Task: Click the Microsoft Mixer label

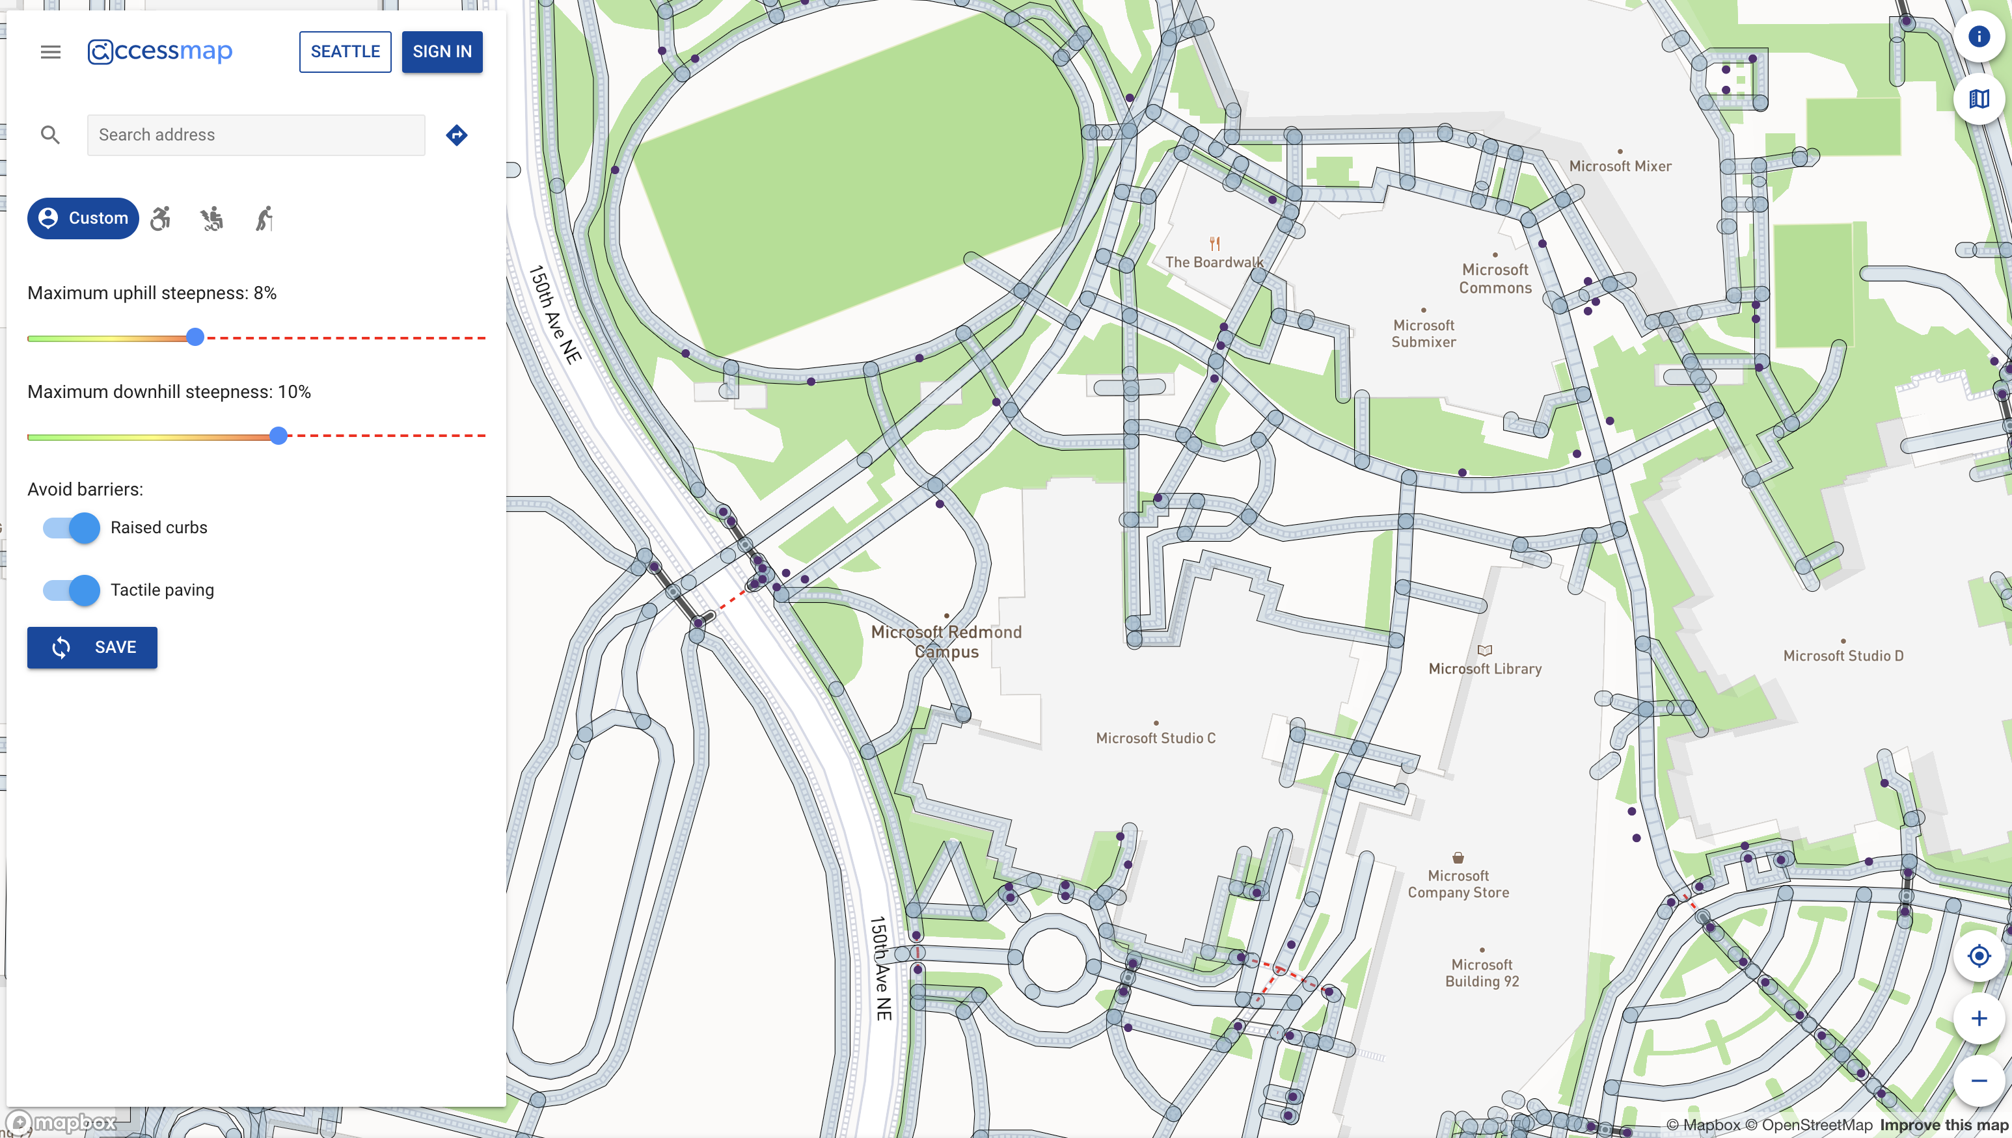Action: pyautogui.click(x=1620, y=166)
